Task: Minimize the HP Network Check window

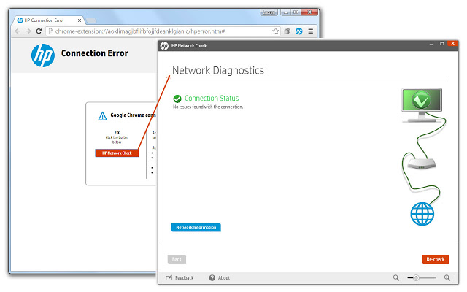Action: click(x=431, y=44)
